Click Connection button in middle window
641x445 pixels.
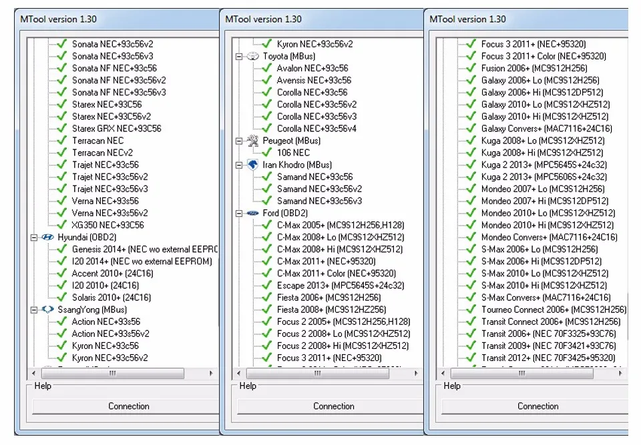click(x=331, y=406)
